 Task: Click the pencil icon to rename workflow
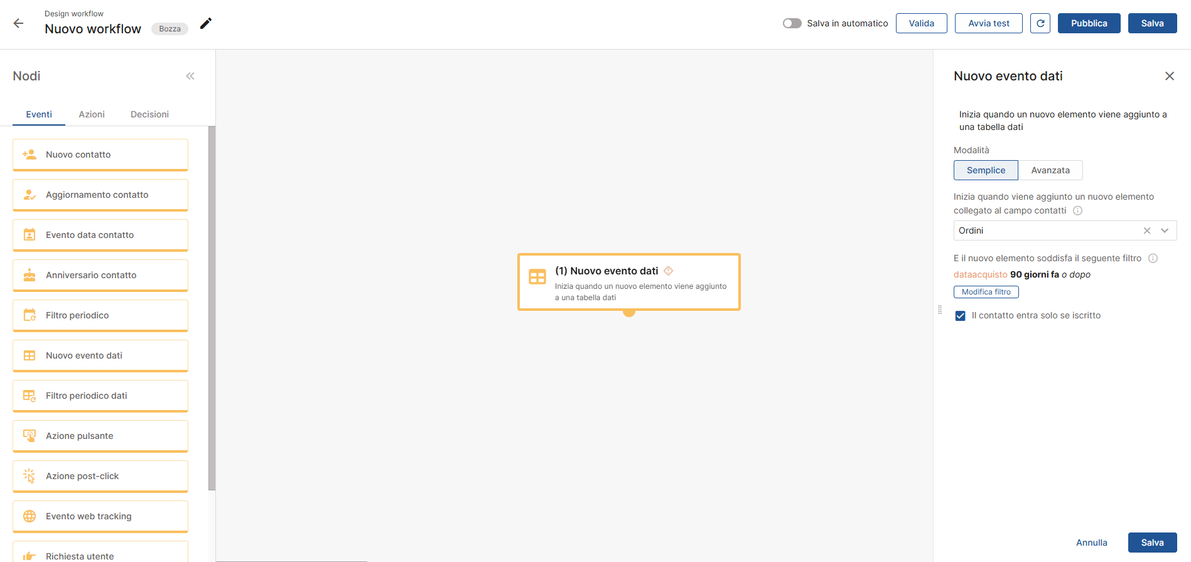[x=206, y=23]
